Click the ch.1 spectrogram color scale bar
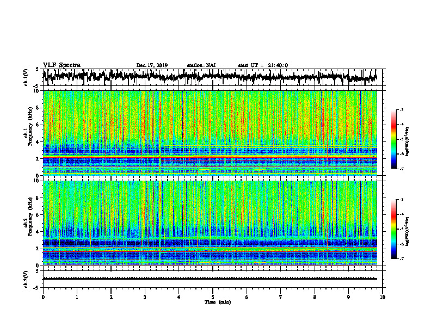 (394, 139)
